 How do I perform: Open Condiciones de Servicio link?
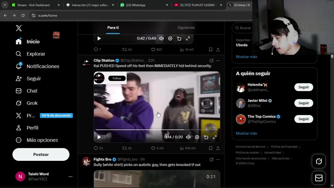point(250,147)
